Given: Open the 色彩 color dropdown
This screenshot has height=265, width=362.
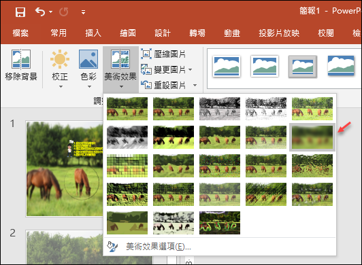Looking at the screenshot, I should pos(88,68).
